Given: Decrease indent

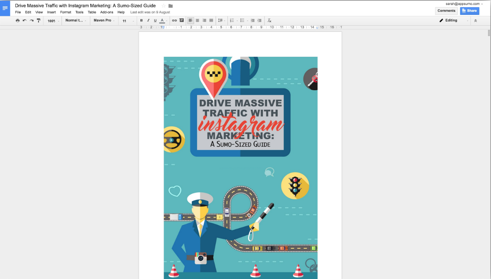Looking at the screenshot, I should pos(253,21).
